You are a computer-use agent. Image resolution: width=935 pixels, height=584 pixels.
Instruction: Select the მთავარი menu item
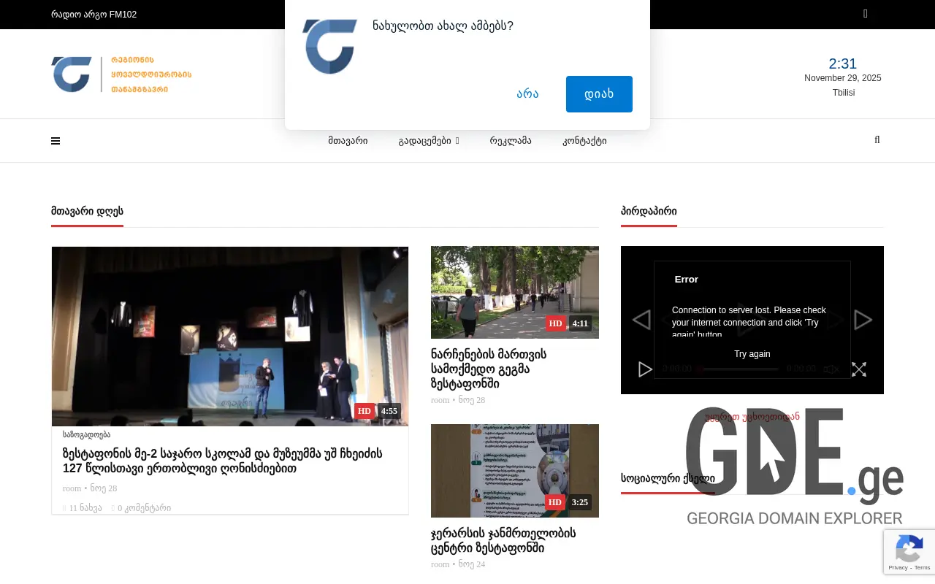click(348, 140)
